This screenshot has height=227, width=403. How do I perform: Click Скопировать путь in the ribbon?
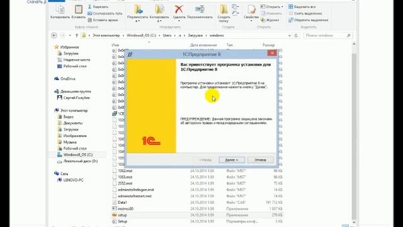tap(105, 13)
